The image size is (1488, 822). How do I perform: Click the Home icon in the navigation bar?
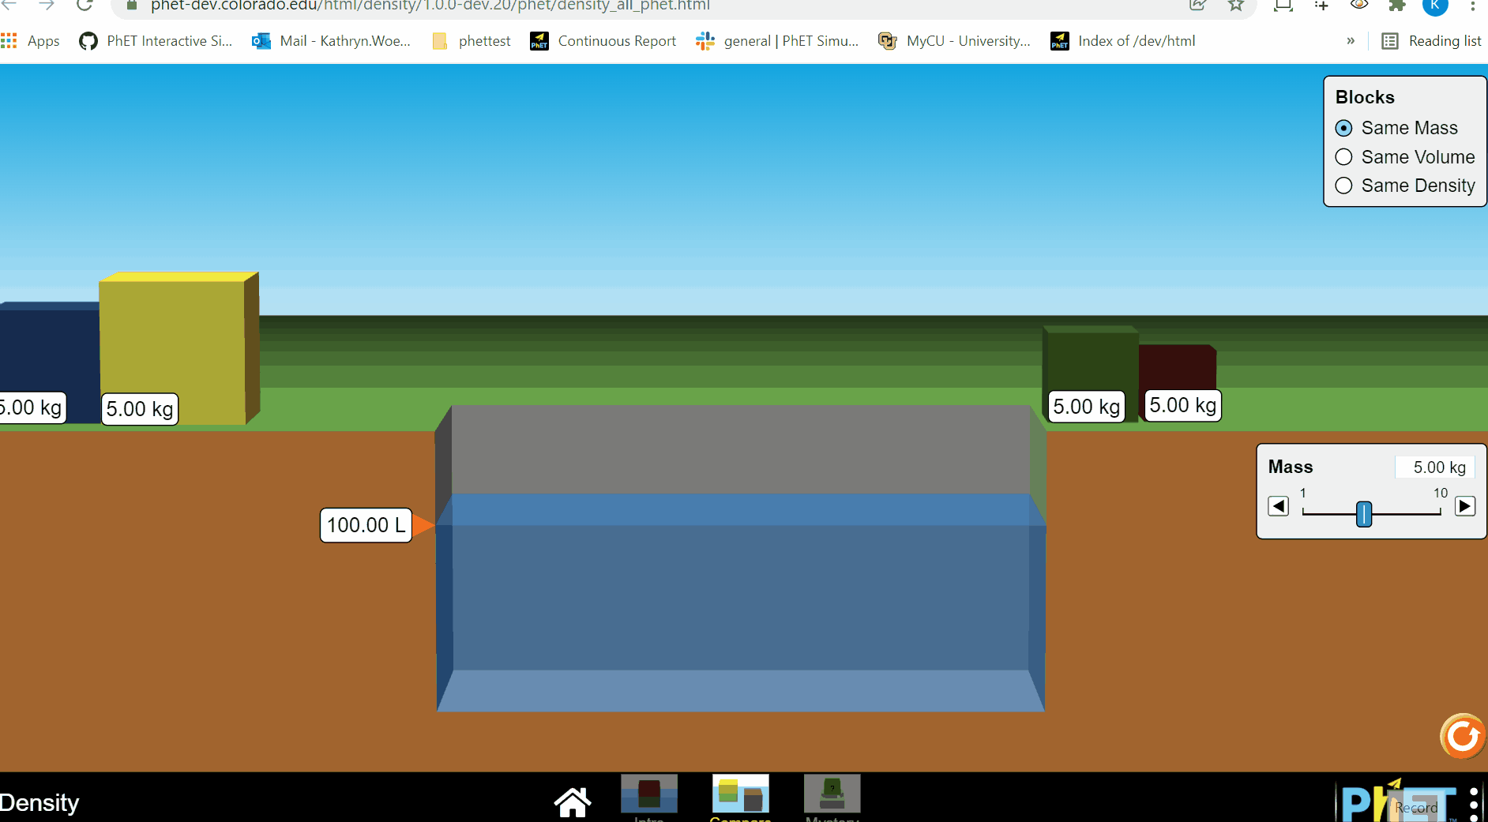[573, 801]
